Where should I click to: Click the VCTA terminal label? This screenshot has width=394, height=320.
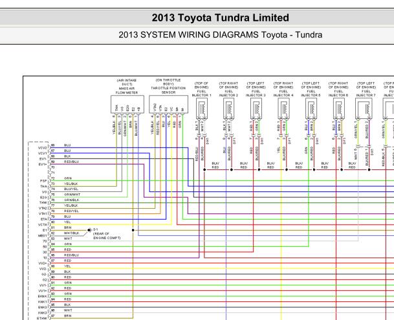(x=43, y=225)
